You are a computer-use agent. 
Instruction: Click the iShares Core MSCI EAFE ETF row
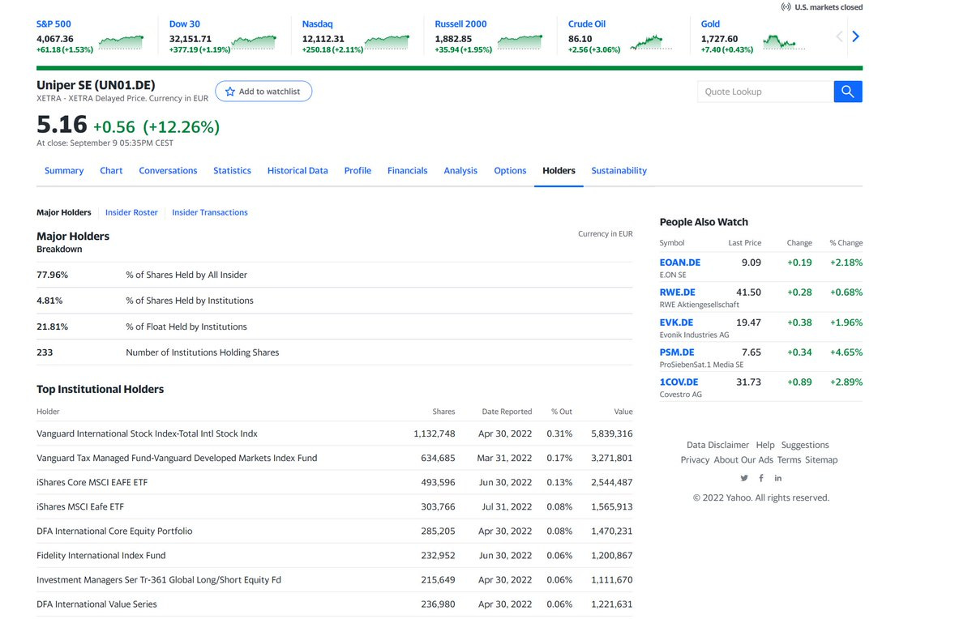click(335, 482)
